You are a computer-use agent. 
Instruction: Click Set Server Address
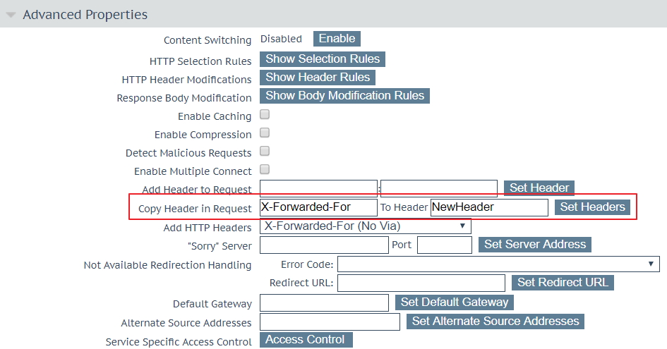tap(535, 245)
